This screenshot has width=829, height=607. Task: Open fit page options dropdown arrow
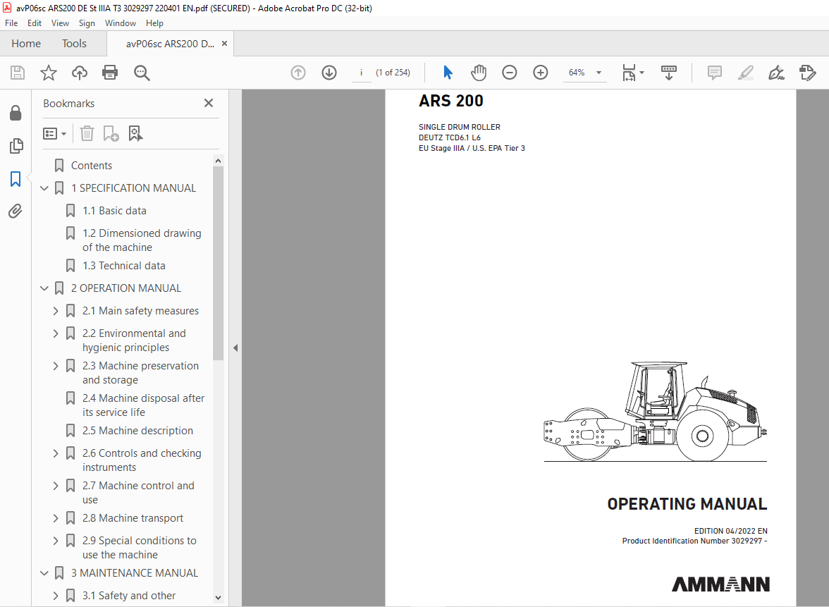coord(641,73)
